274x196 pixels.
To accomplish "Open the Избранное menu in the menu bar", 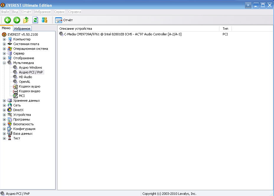I will 43,12.
